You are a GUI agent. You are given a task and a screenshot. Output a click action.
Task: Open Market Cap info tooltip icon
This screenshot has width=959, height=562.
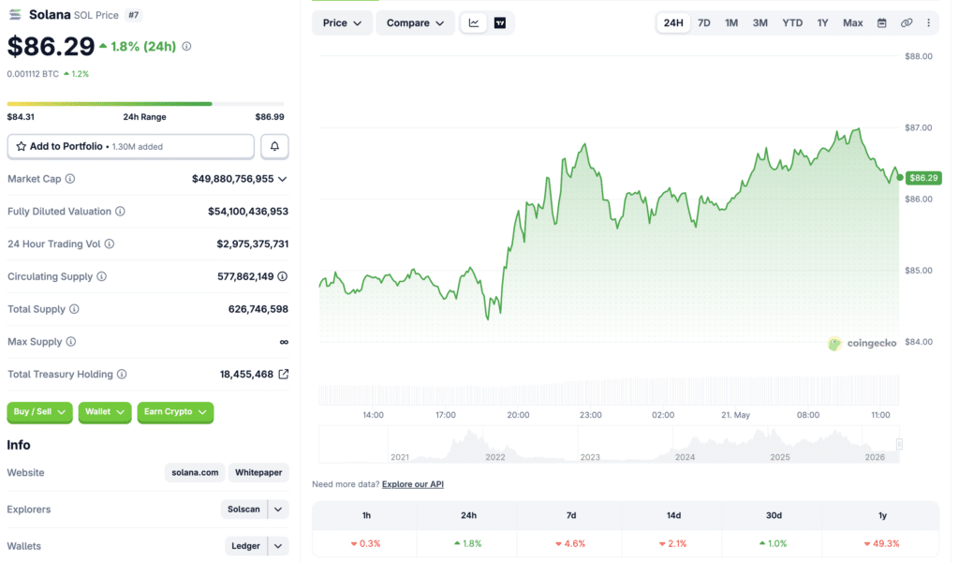(x=70, y=179)
